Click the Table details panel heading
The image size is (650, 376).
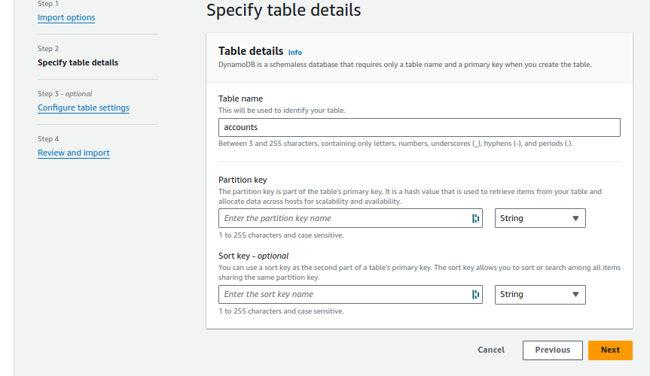(x=251, y=51)
